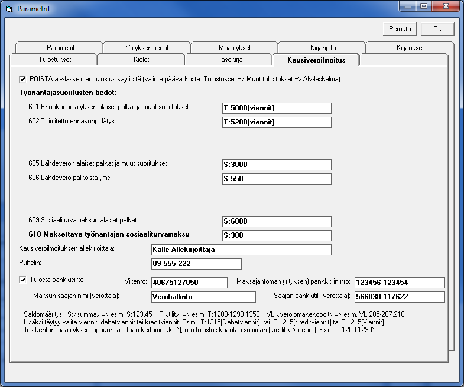Image resolution: width=464 pixels, height=387 pixels.
Task: Click the Saajan pankkitili (verottaja) label
Action: 312,296
